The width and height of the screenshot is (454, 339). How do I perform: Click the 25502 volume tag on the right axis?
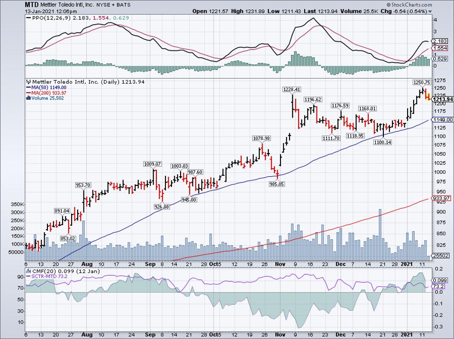(441, 255)
